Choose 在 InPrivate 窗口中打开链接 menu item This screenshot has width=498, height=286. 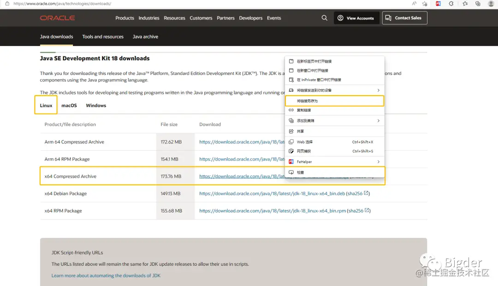(334, 80)
